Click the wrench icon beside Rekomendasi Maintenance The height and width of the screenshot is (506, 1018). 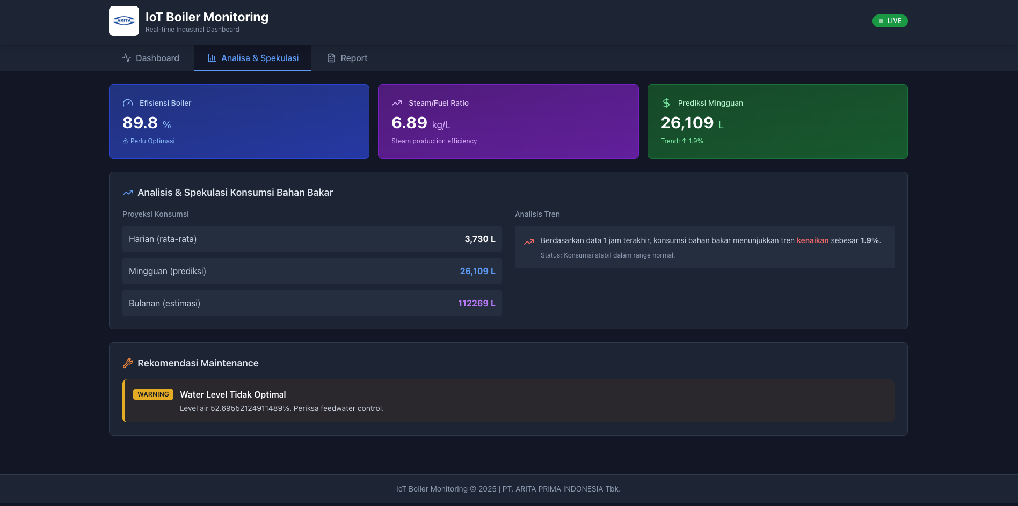128,363
